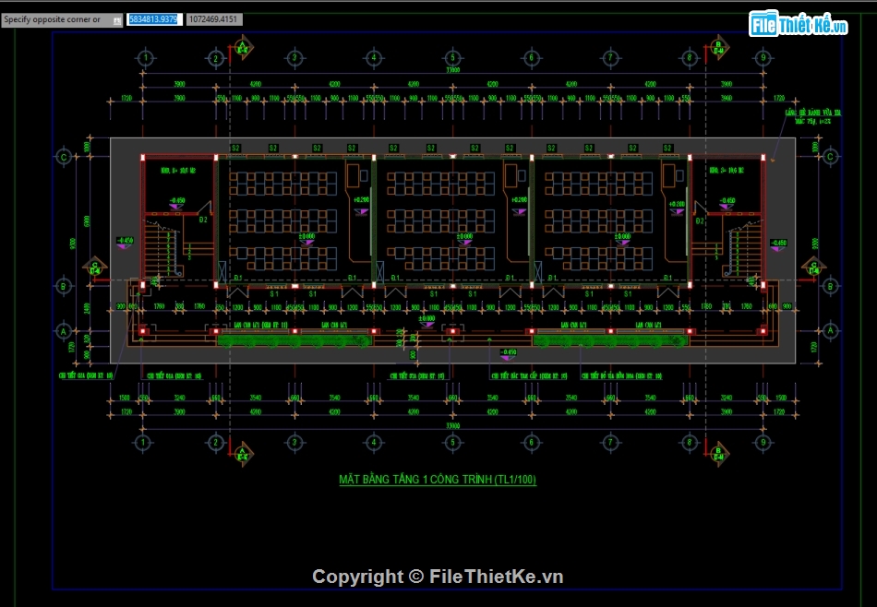877x607 pixels.
Task: Pick section marker A below the plan
Action: click(x=243, y=453)
